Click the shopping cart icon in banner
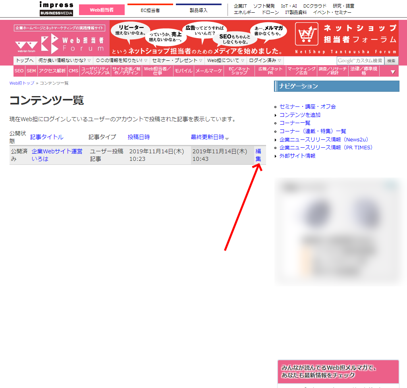 pyautogui.click(x=307, y=34)
